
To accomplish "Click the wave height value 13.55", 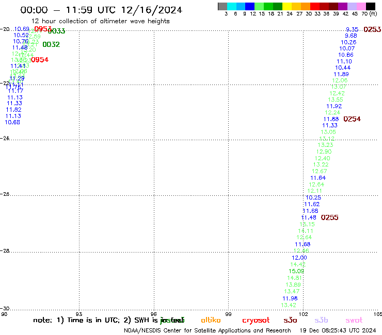I will [x=335, y=100].
